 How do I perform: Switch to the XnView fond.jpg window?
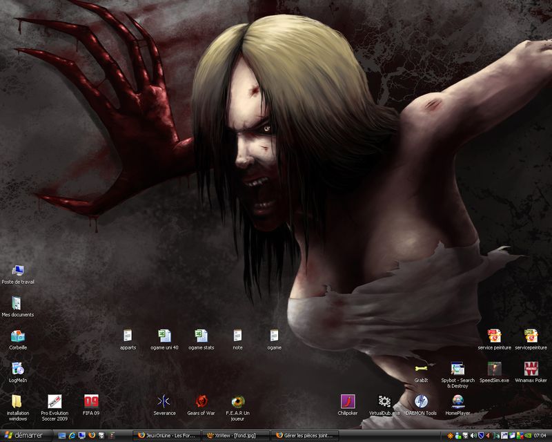[236, 436]
